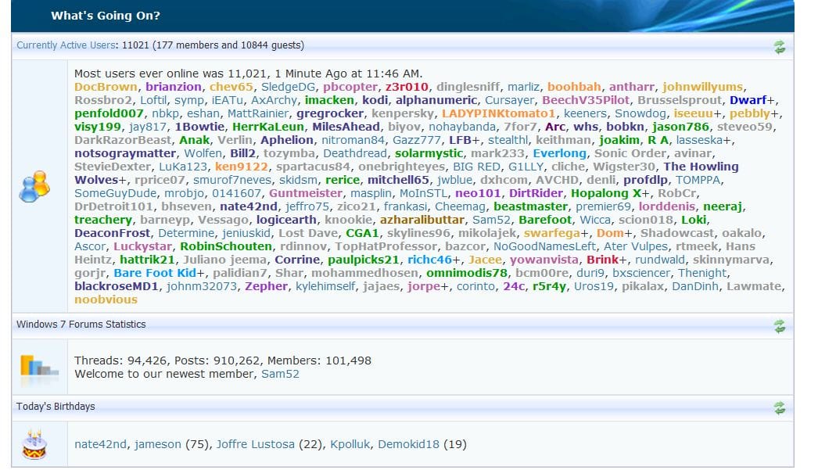The width and height of the screenshot is (818, 470).
Task: Open Lawmate's user profile
Action: pos(755,286)
